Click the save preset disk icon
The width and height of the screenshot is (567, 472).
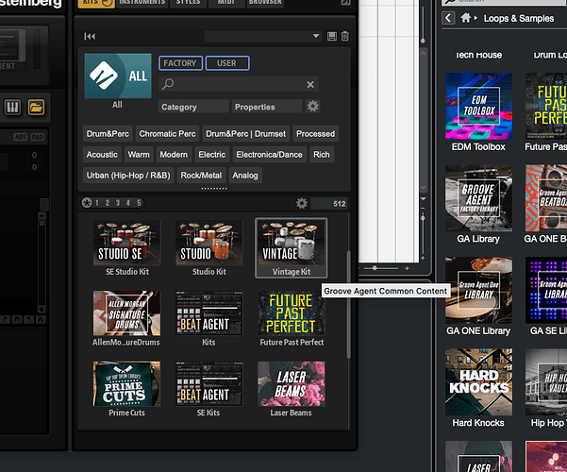point(331,36)
